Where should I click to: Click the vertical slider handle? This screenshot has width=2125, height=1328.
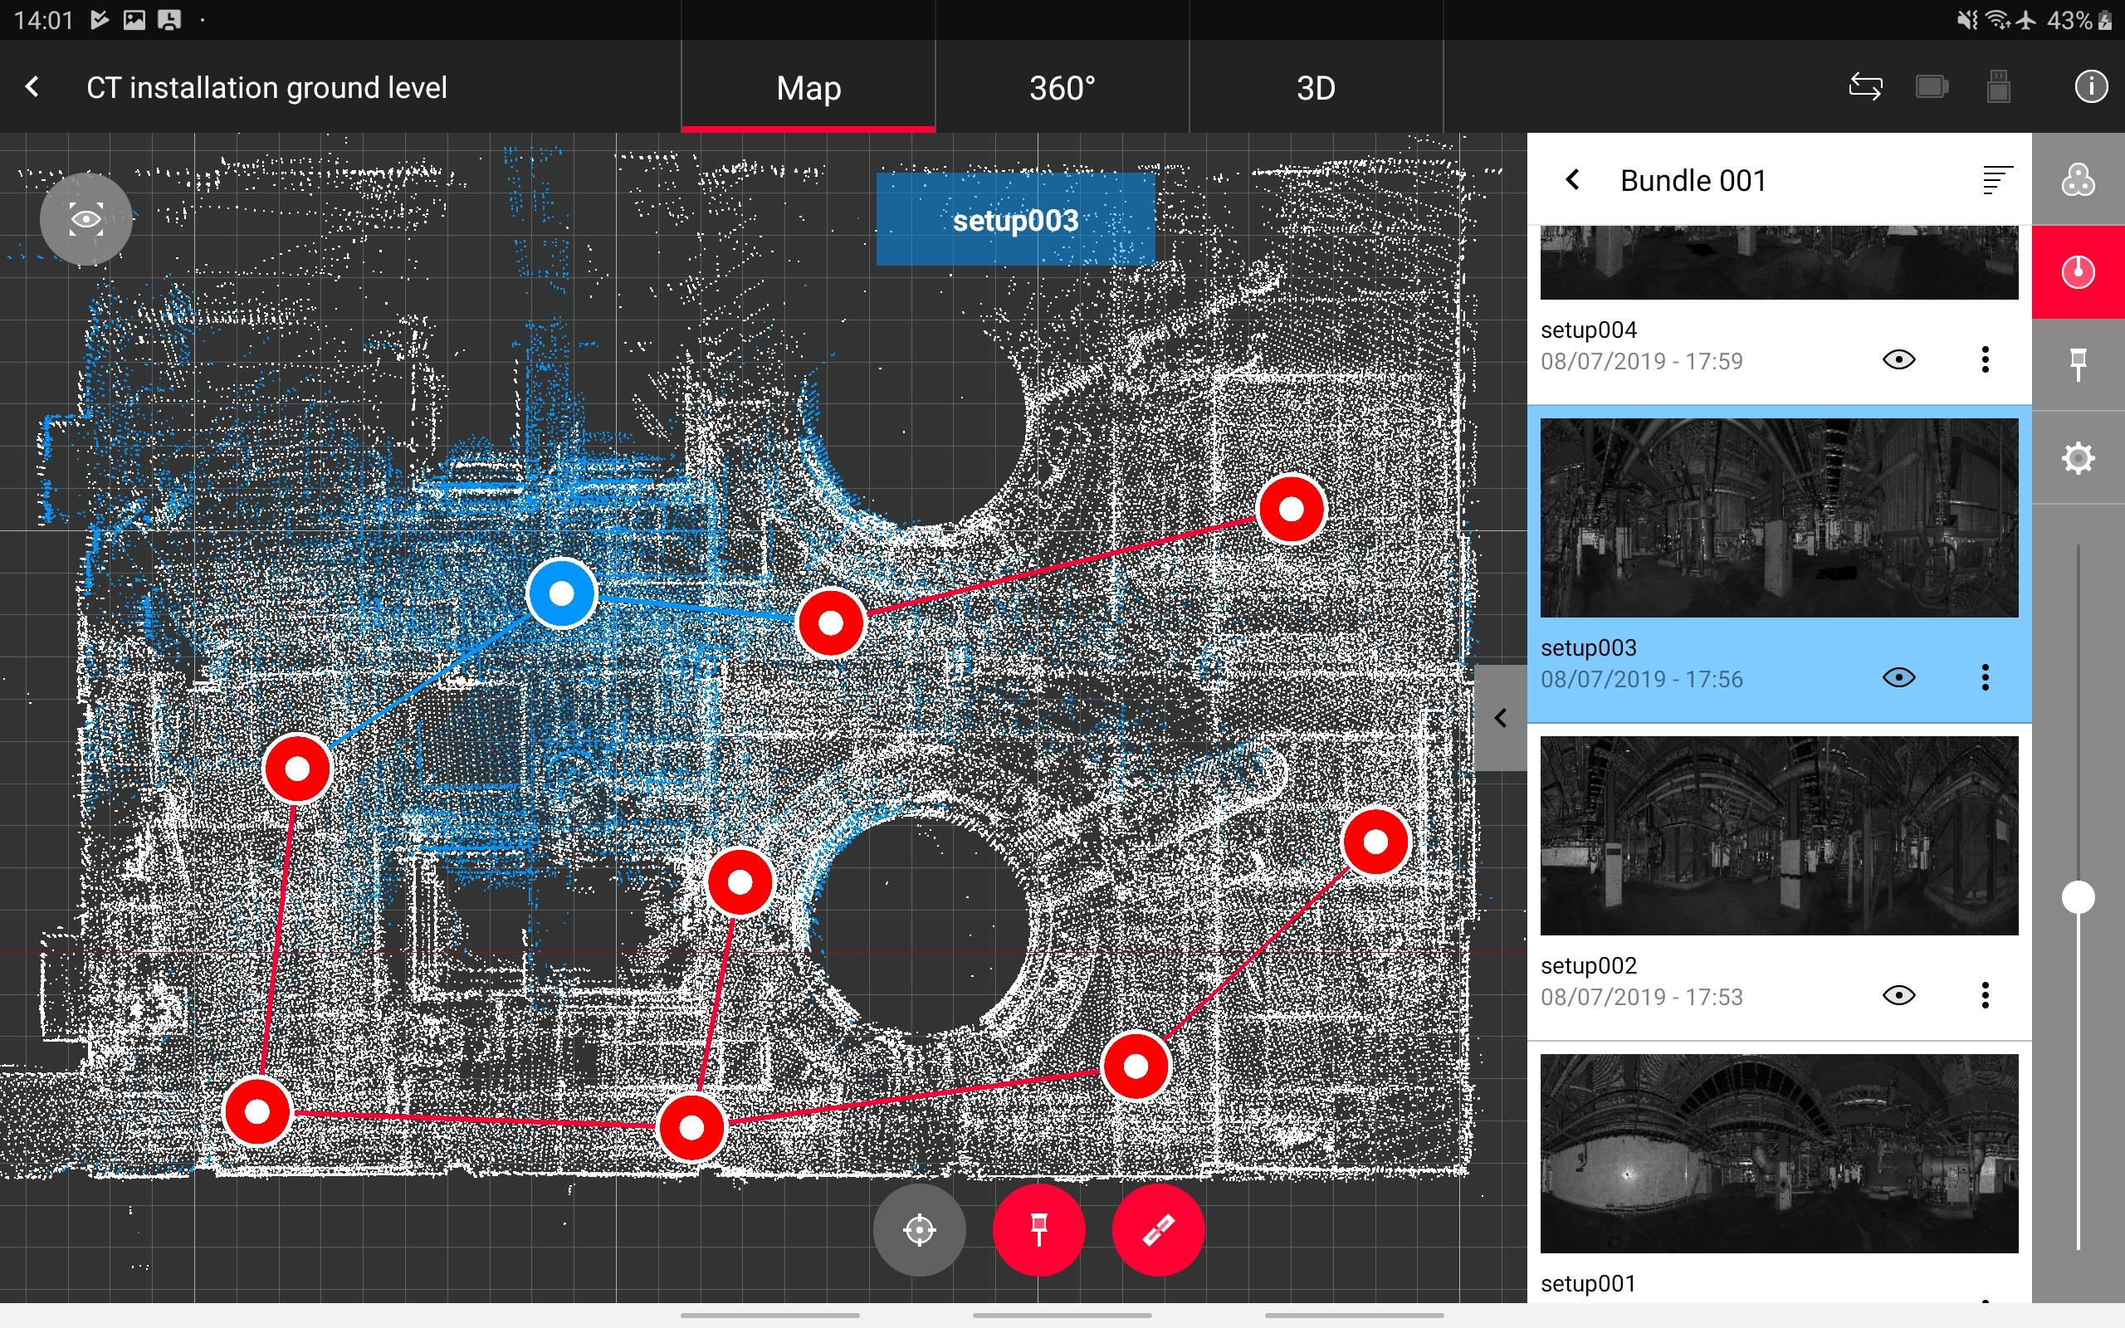click(2078, 897)
